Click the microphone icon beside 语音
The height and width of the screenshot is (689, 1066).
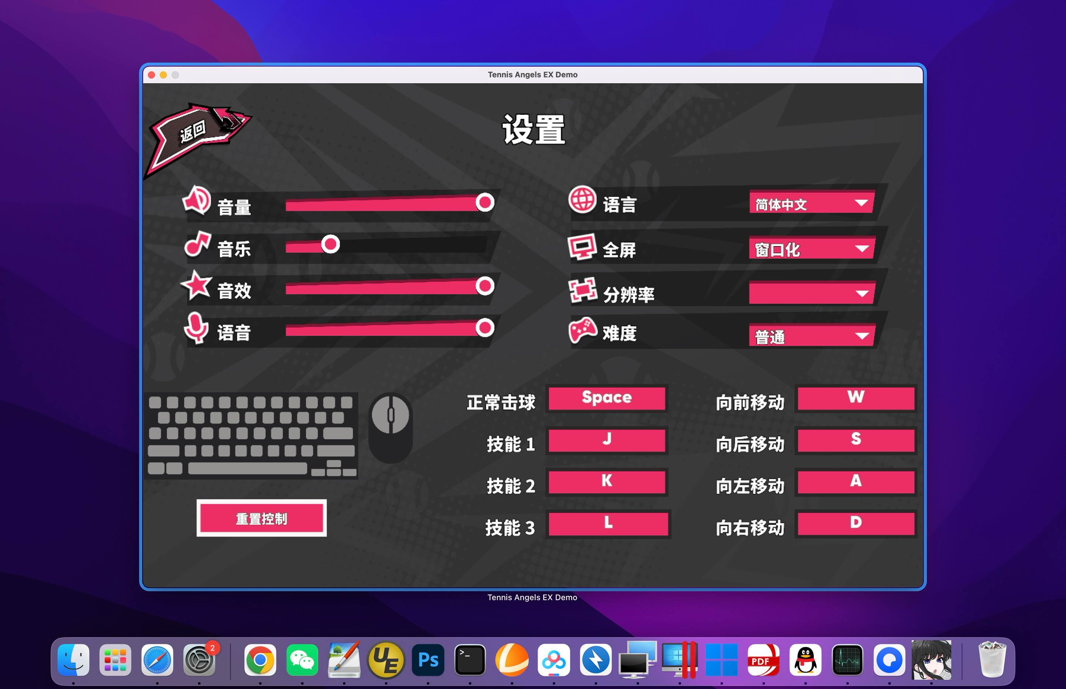[196, 328]
